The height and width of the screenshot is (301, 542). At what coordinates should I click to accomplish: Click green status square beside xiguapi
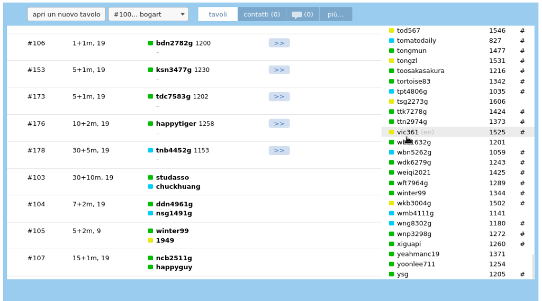[x=392, y=244]
